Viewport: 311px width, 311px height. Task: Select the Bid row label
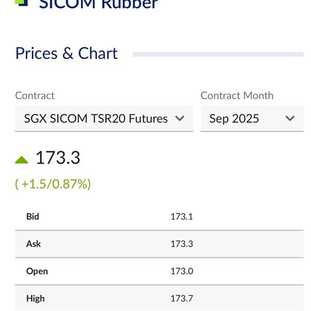(33, 217)
